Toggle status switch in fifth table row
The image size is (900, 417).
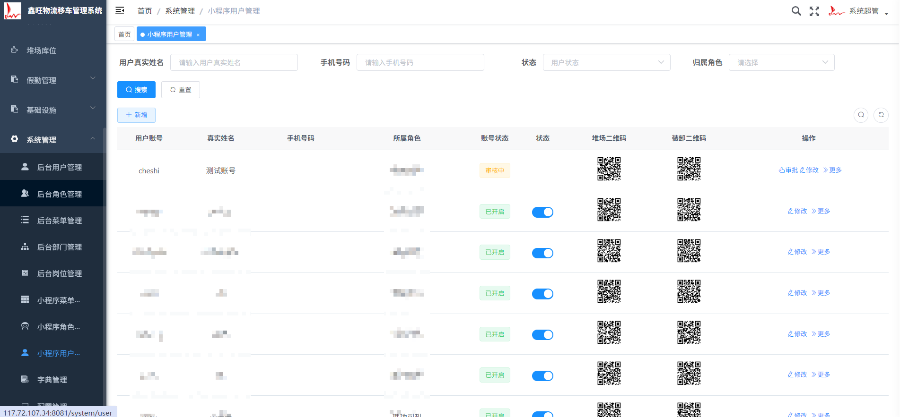click(x=542, y=335)
